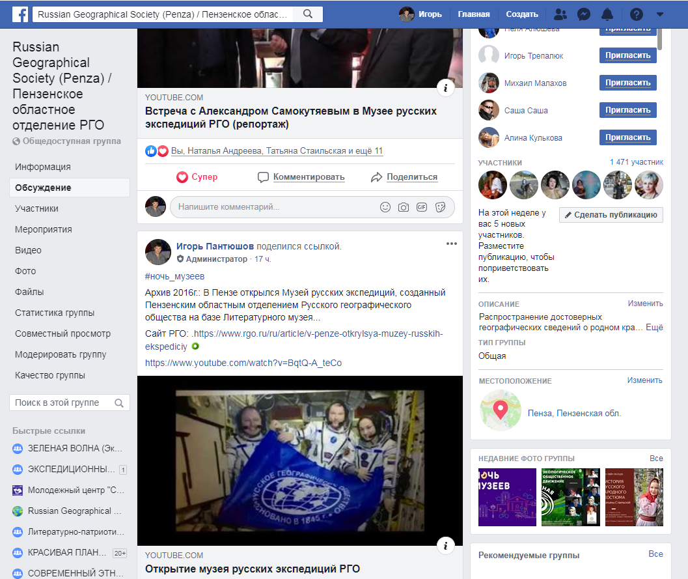Click Сделать публикацию button

click(611, 215)
